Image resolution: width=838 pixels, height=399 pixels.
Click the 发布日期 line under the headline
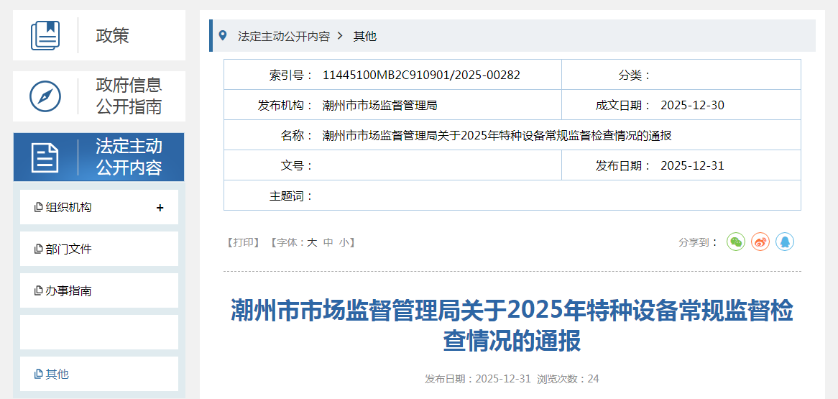[478, 379]
